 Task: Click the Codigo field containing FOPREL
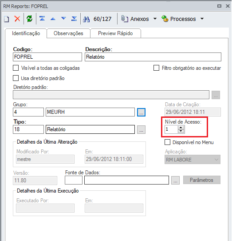click(47, 57)
